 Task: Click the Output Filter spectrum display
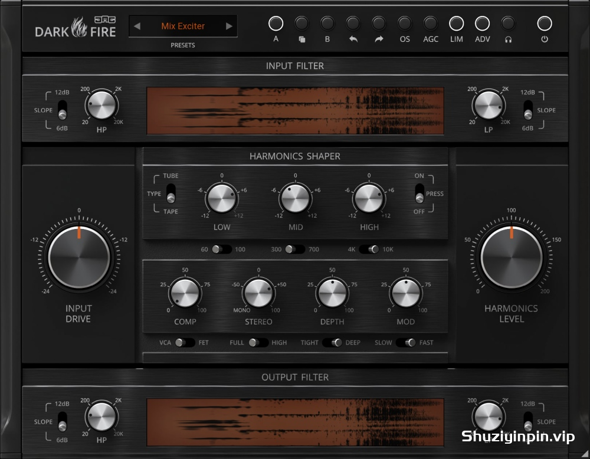(296, 422)
